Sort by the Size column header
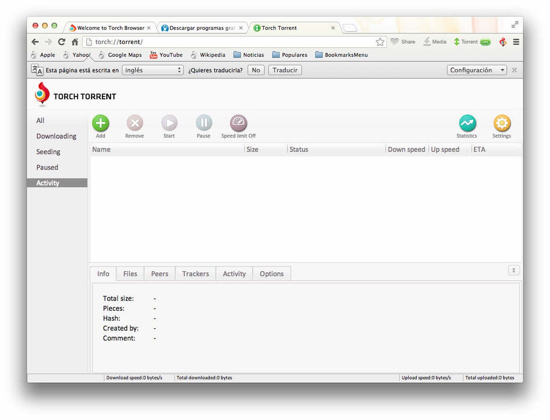 (266, 150)
